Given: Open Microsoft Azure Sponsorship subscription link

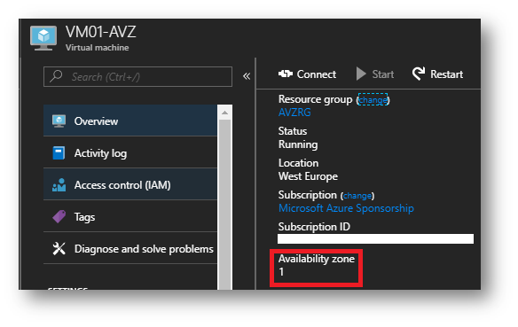Looking at the screenshot, I should [x=346, y=208].
